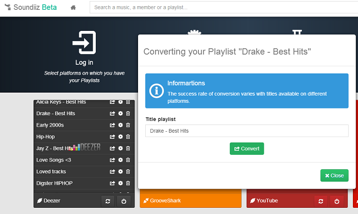Screen dimensions: 358x214
Task: Click the Log in arrow icon
Action: tap(84, 42)
